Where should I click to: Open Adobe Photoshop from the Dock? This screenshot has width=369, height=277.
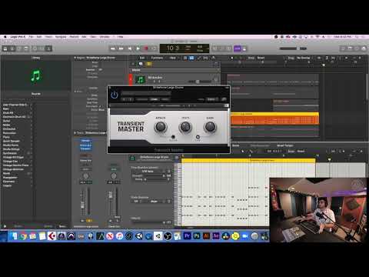197,235
